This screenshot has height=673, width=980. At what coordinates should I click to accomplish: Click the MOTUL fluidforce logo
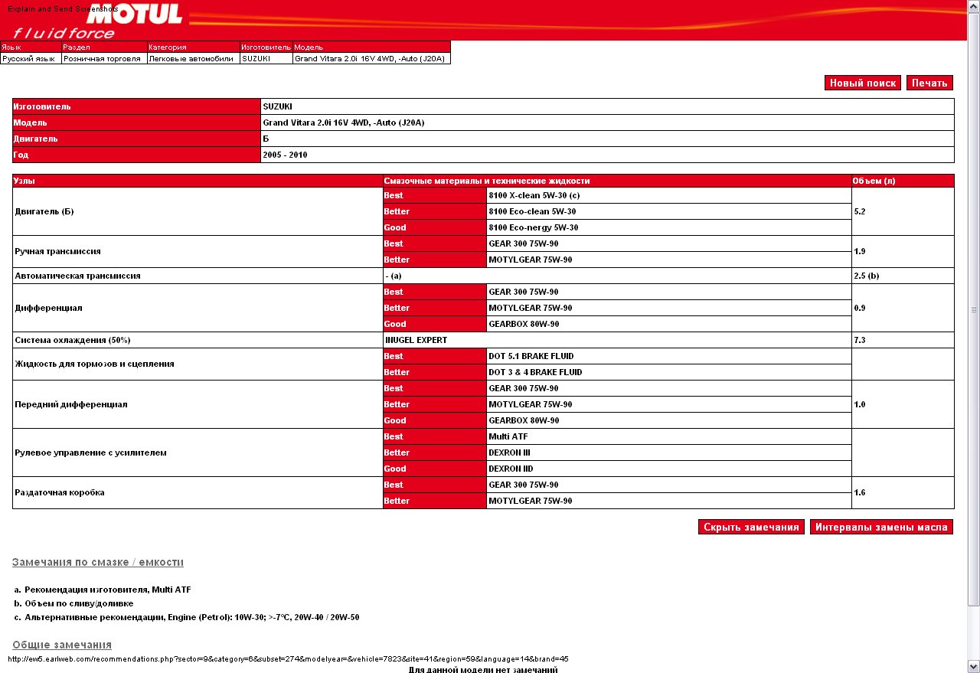point(98,21)
